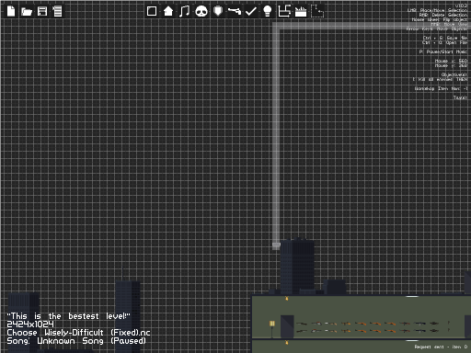Click the Mouse x coordinate readout
Screen dimensions: 471x353
[451, 61]
